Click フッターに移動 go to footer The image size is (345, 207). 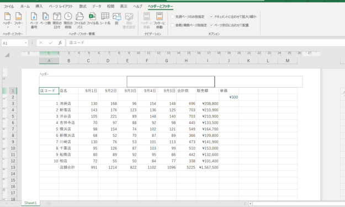coord(160,20)
